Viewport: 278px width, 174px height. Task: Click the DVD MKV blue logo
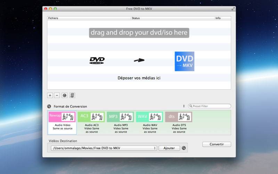click(x=185, y=62)
